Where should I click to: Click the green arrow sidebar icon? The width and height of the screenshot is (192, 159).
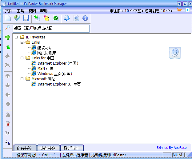coord(8,47)
